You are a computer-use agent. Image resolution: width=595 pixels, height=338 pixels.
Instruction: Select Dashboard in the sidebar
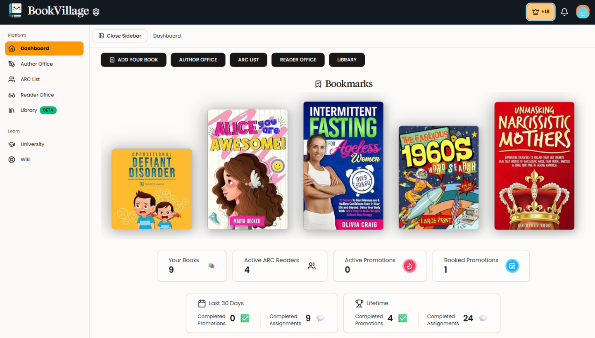44,48
